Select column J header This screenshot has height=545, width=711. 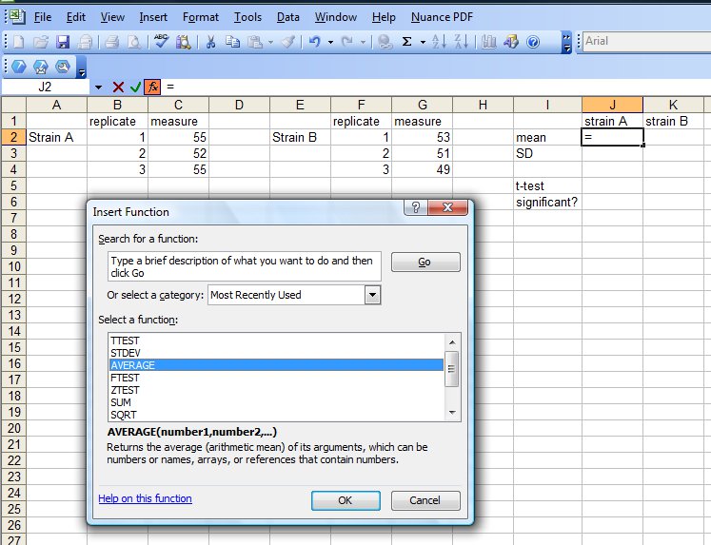612,105
